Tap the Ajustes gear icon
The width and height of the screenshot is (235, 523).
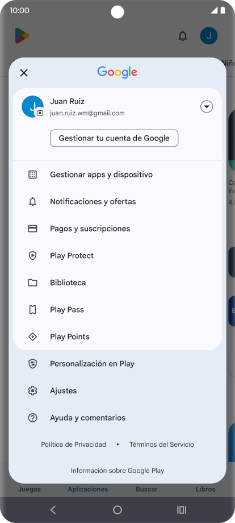tap(32, 391)
